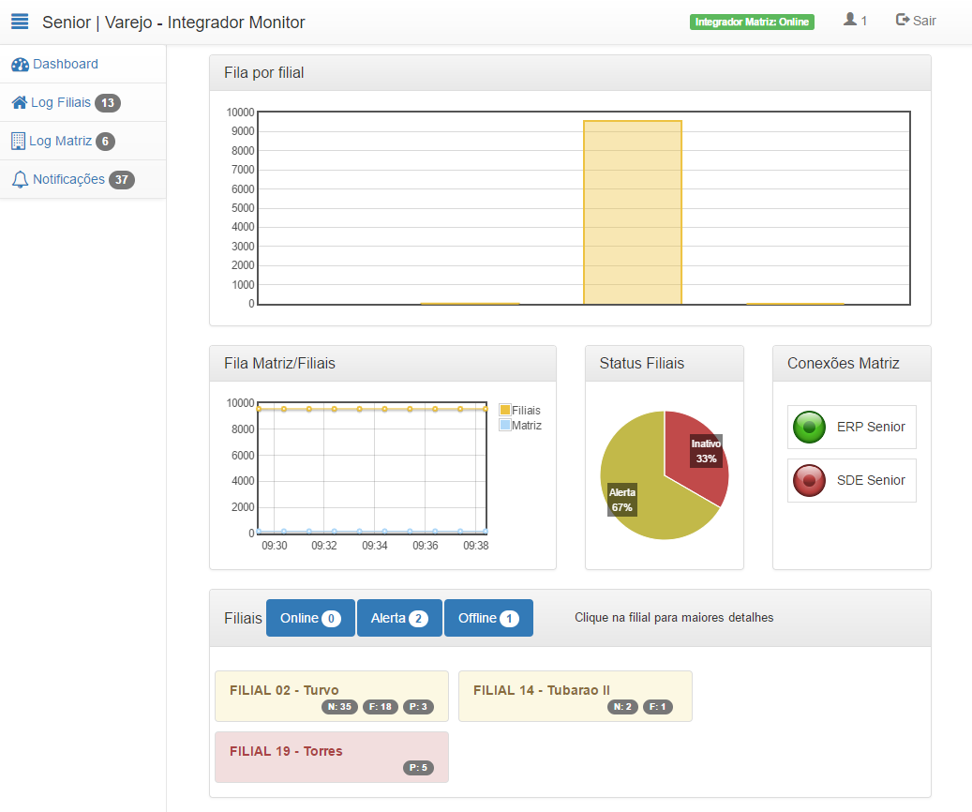
Task: Open the FILIAL 02 - Turvo card
Action: (x=332, y=696)
